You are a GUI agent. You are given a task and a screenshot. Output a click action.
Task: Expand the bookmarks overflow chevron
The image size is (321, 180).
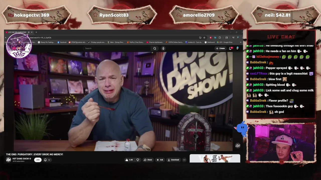pyautogui.click(x=240, y=42)
